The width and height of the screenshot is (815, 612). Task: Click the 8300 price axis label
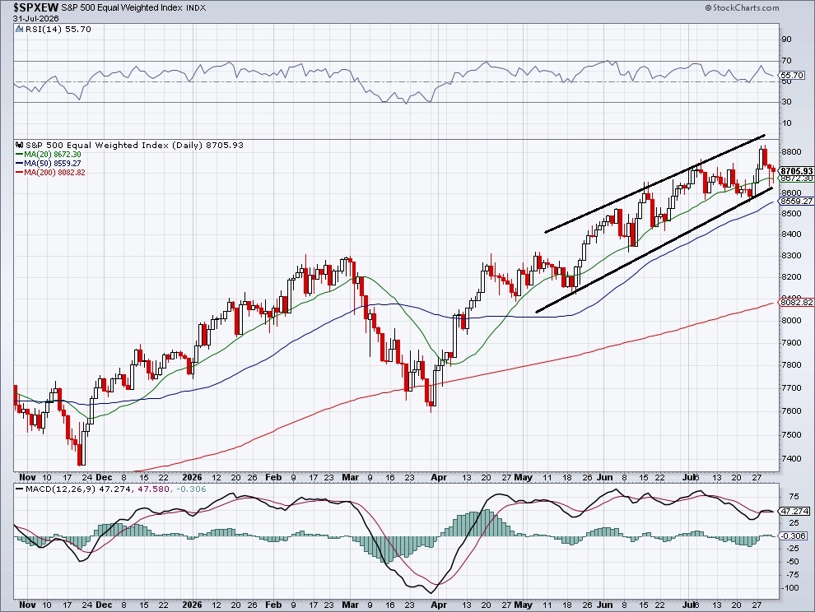coord(791,256)
